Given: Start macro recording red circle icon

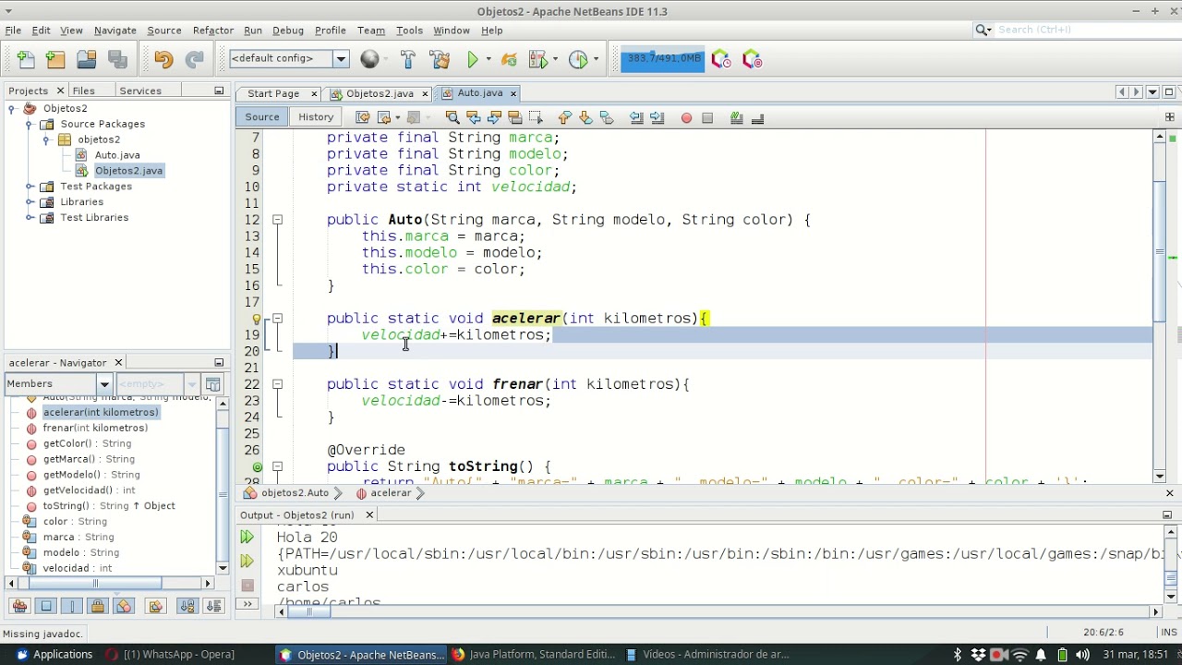Looking at the screenshot, I should (x=686, y=118).
